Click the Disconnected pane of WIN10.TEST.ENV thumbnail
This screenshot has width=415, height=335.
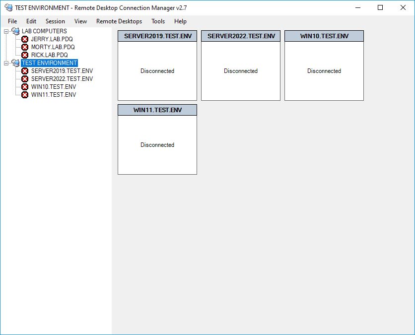pyautogui.click(x=324, y=71)
